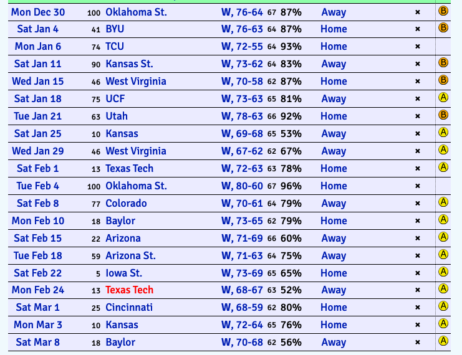The width and height of the screenshot is (462, 355).
Task: Open the red Texas Tech team link
Action: [x=129, y=290]
